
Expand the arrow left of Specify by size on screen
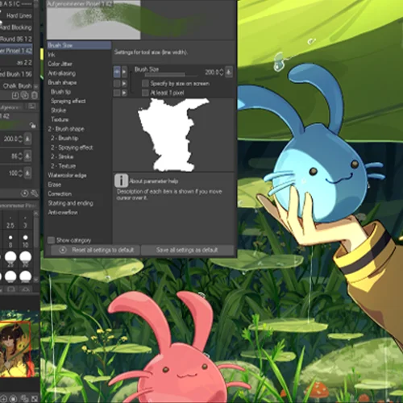(x=124, y=84)
